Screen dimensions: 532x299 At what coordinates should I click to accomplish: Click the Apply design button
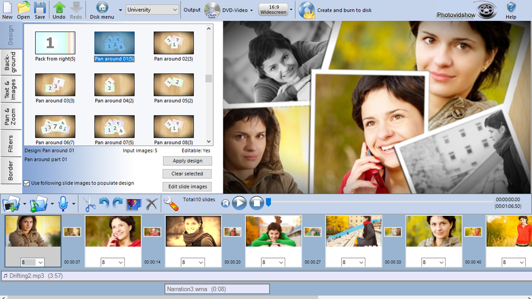(187, 161)
